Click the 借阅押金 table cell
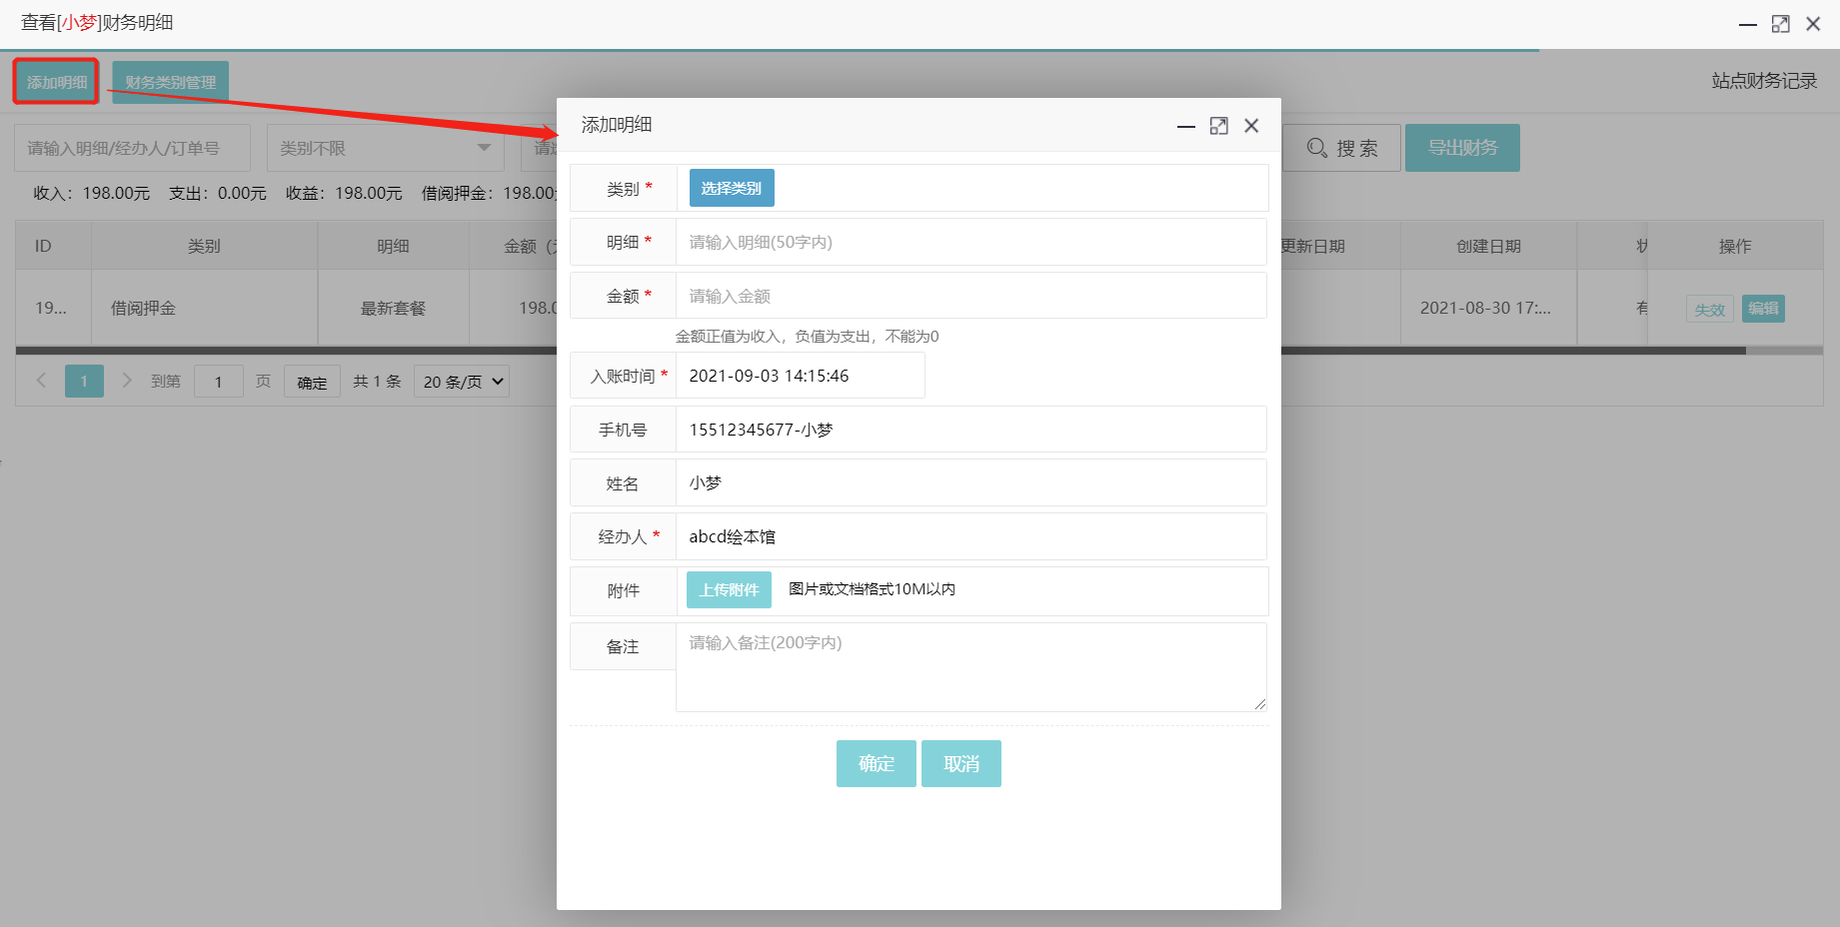1840x927 pixels. click(204, 308)
